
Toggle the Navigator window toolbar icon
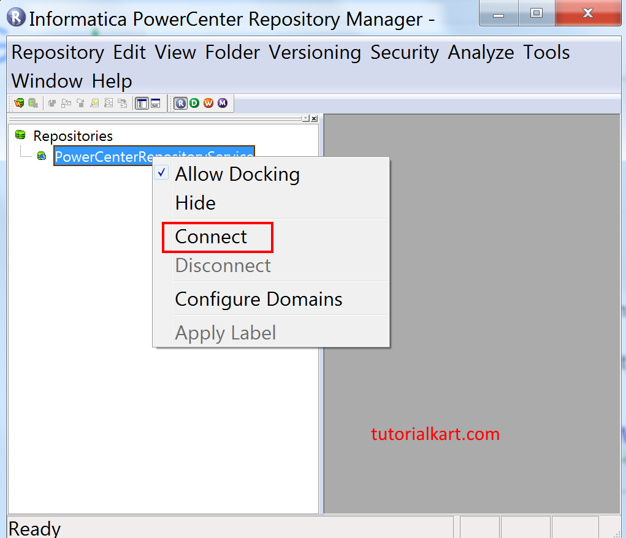tap(142, 104)
